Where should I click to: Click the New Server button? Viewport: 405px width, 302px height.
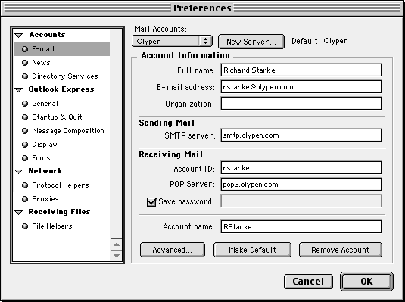(x=251, y=42)
